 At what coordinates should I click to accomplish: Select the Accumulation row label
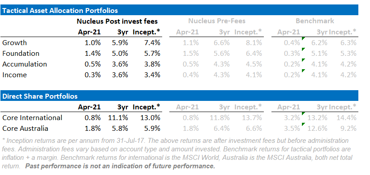(x=25, y=64)
